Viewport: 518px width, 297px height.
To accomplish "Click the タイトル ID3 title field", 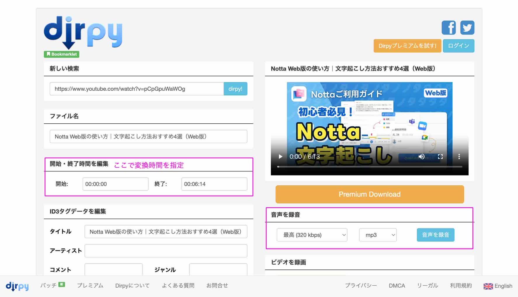I will (166, 232).
